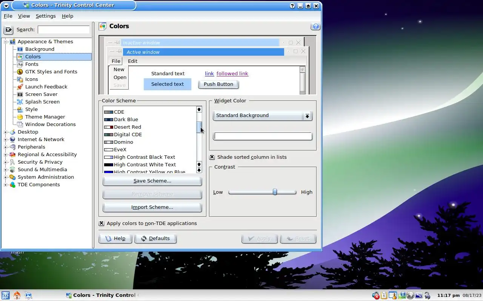Click the Show Desktop taskbar icon
483x301 pixels.
point(28,295)
